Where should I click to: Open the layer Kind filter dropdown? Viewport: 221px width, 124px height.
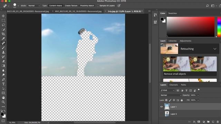167,90
